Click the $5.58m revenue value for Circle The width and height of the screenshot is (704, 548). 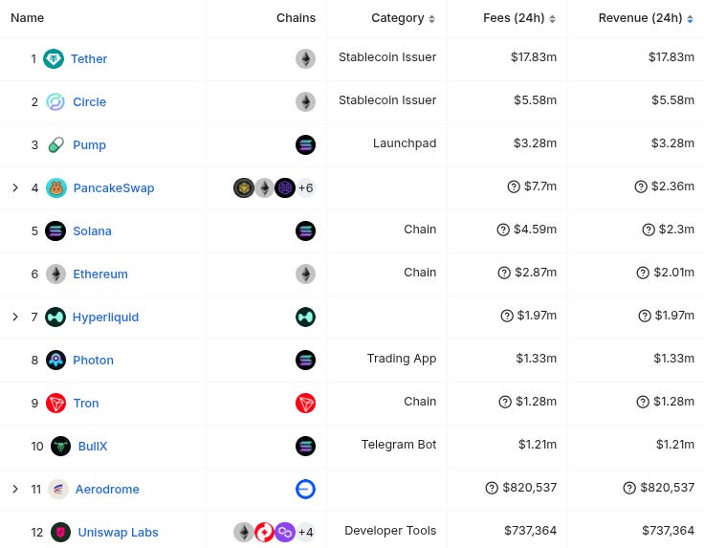(672, 100)
